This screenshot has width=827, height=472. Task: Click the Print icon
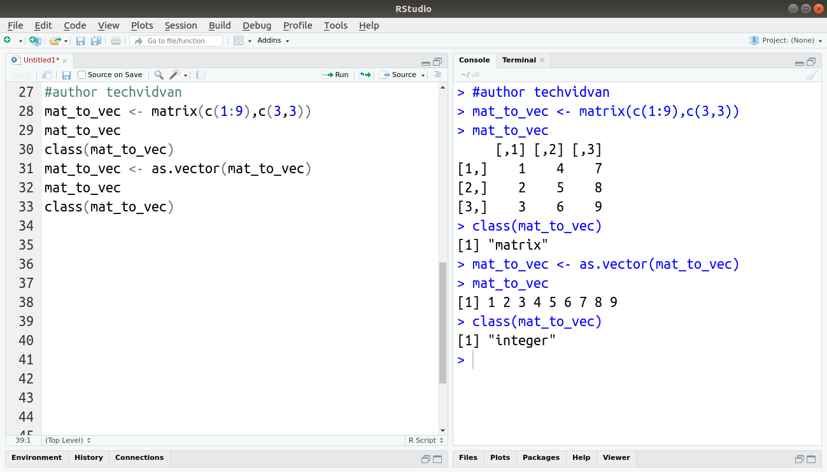115,41
